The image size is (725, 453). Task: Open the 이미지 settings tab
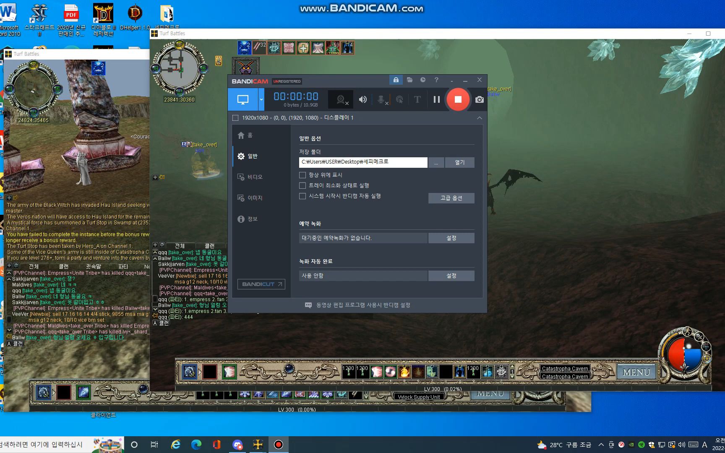coord(261,198)
